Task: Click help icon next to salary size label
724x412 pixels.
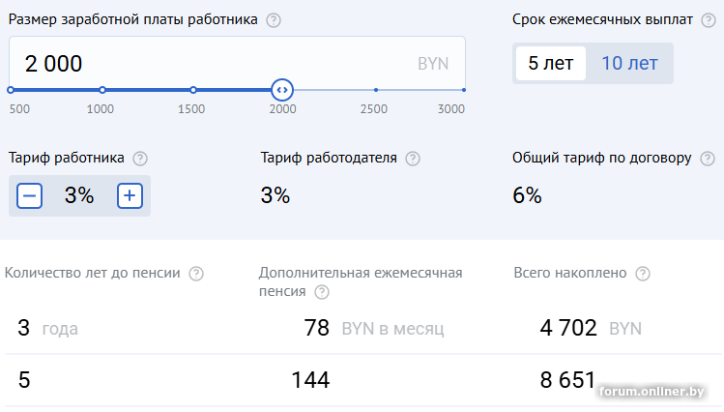Action: click(x=274, y=20)
